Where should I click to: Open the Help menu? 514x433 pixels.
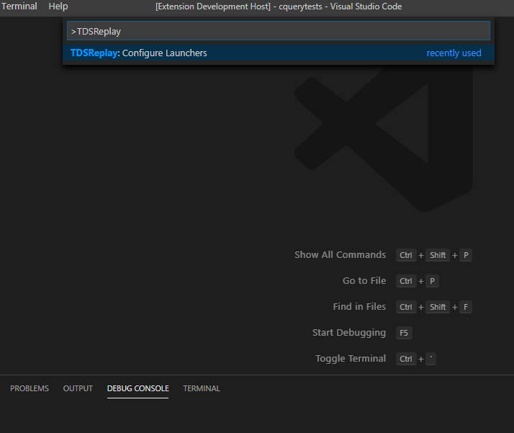pos(58,6)
